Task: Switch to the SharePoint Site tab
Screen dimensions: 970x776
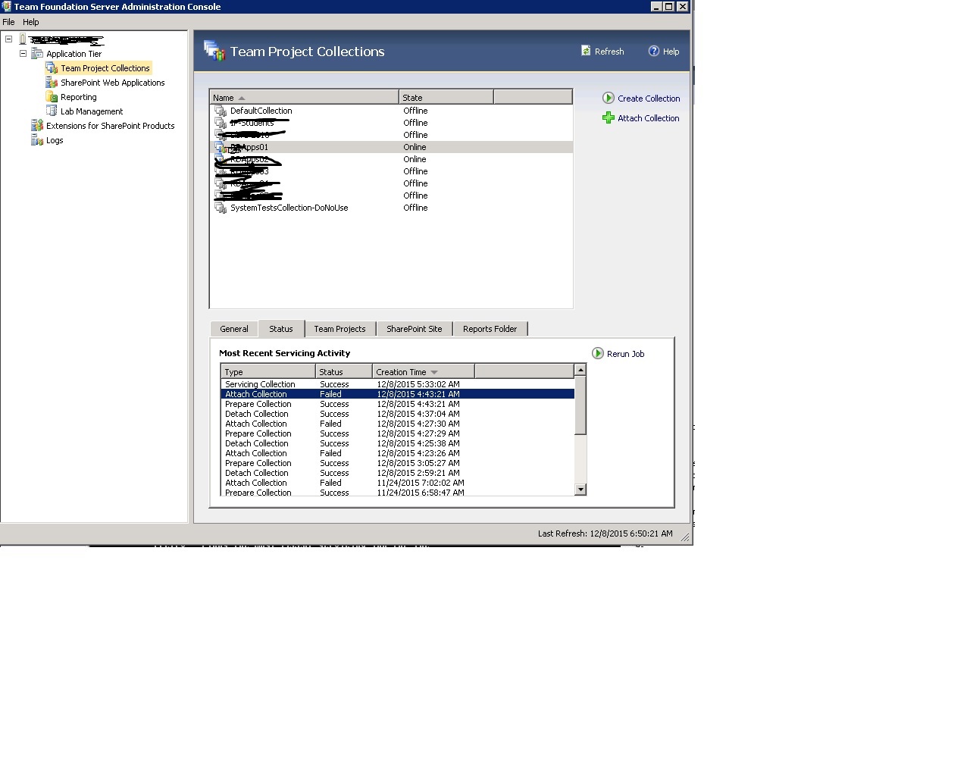Action: point(414,329)
